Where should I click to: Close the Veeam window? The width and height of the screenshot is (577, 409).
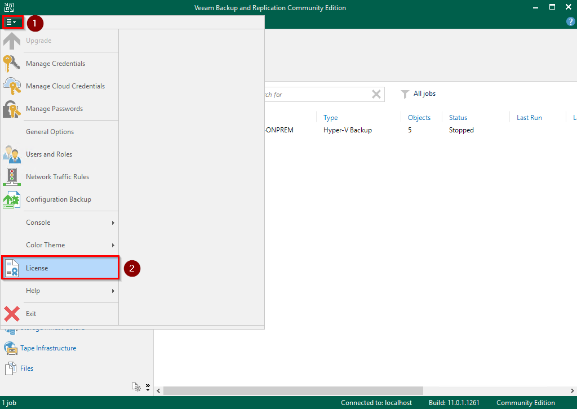click(x=568, y=7)
